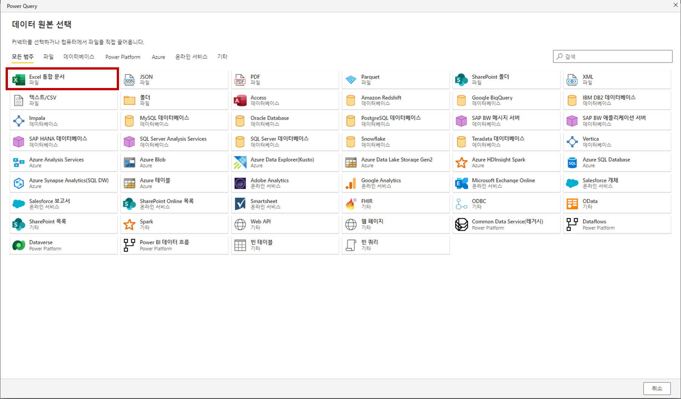Screen dimensions: 681x399
Task: Select the 폴더 folder icon
Action: coord(130,100)
